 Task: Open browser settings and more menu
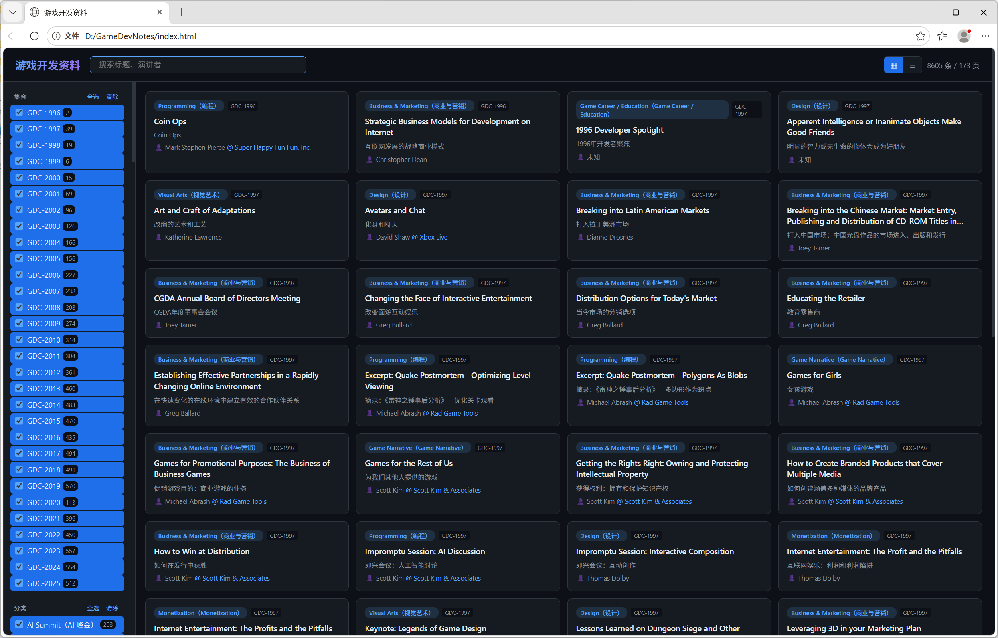(x=985, y=36)
